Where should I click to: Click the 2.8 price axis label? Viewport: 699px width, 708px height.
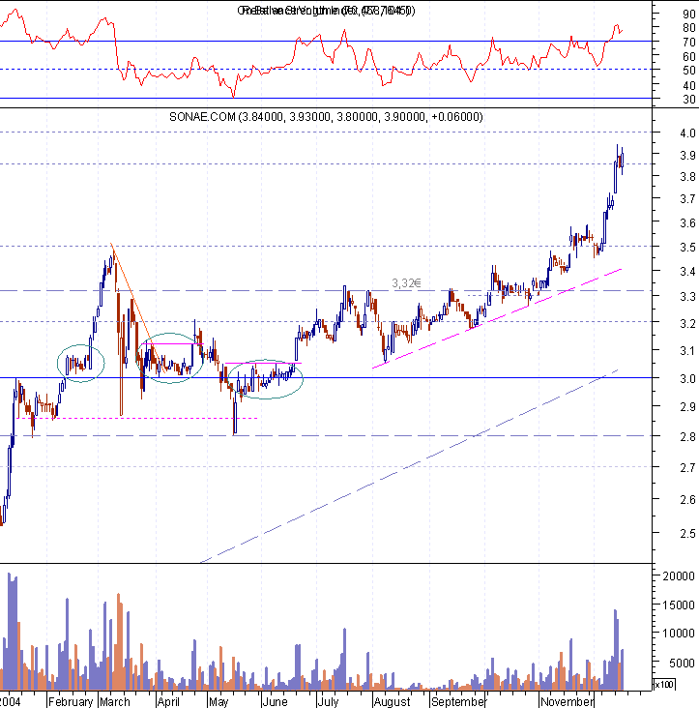click(x=687, y=436)
